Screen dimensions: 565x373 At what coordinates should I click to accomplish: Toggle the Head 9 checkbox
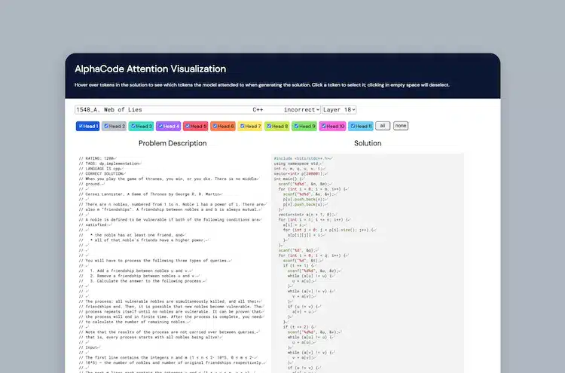tap(297, 126)
